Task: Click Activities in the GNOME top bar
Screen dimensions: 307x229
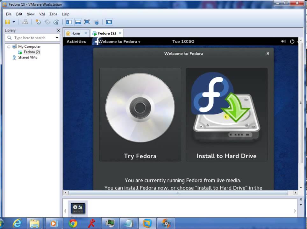Action: 76,41
